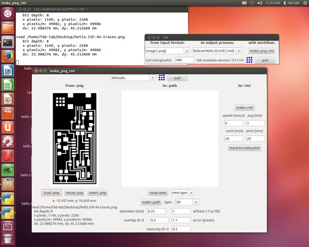309x247 pixels.
Task: Open LibreOffice Writer from the launcher
Action: click(7, 71)
